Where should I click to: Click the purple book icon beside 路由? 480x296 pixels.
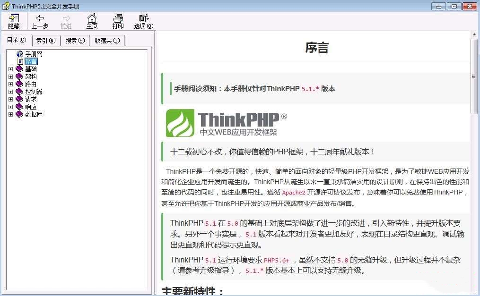[19, 84]
